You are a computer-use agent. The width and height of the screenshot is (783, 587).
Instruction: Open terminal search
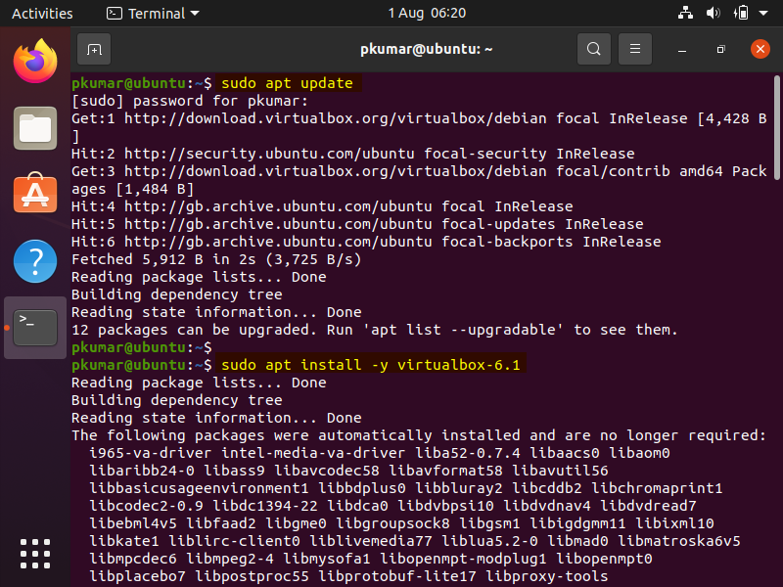594,49
